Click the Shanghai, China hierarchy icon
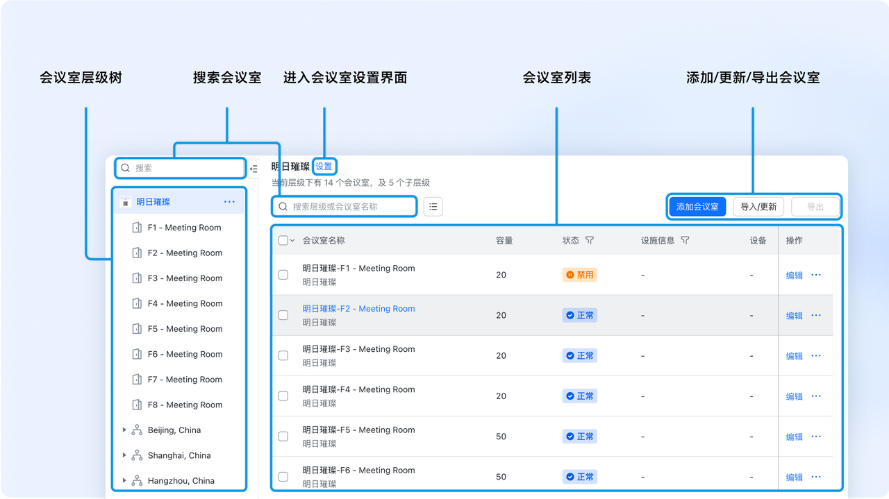The height and width of the screenshot is (499, 889). 137,455
